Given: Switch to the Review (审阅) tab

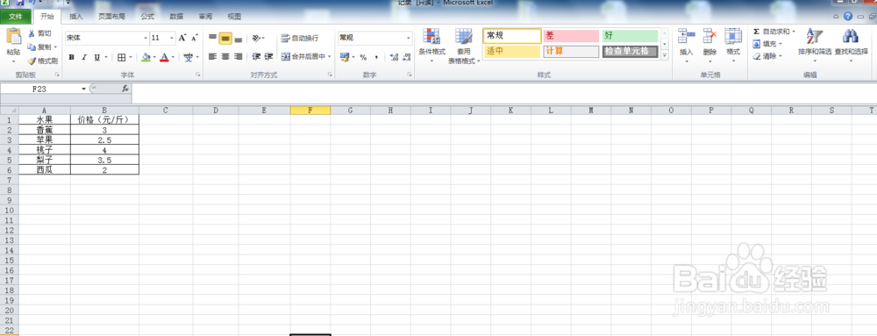Looking at the screenshot, I should pos(205,17).
